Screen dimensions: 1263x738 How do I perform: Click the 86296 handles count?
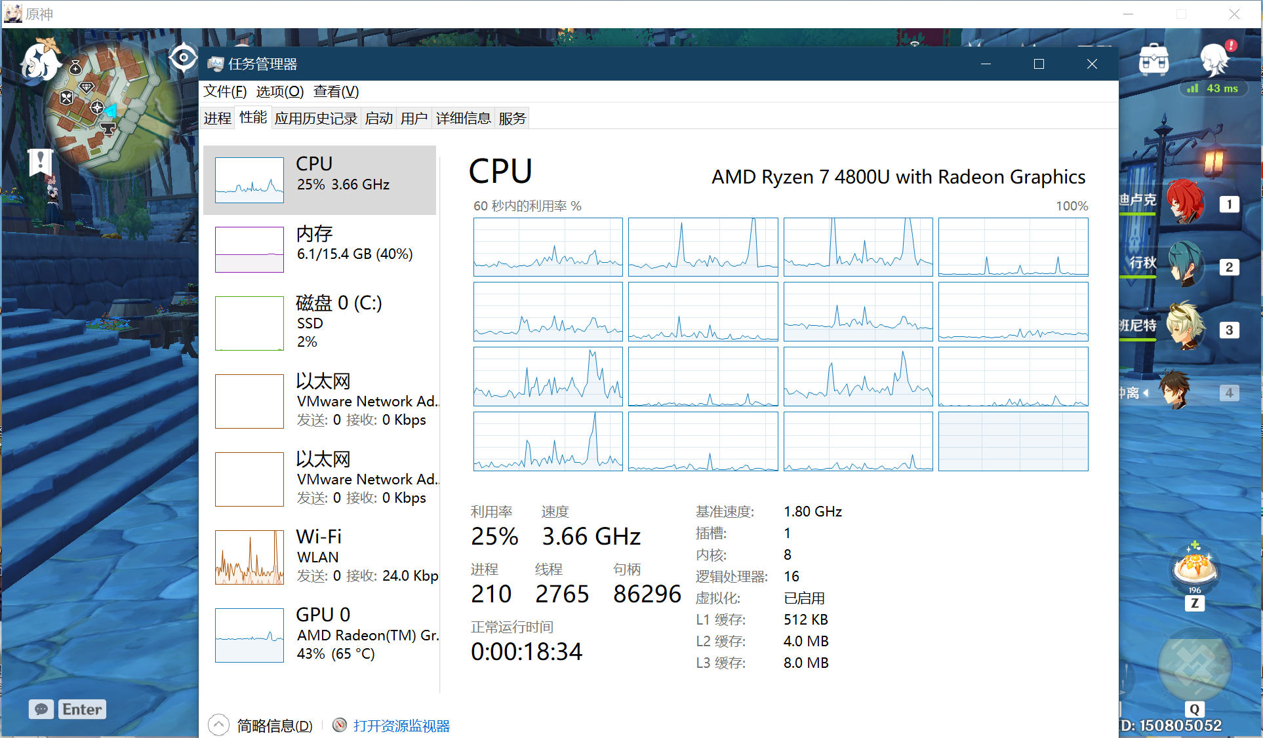[647, 594]
